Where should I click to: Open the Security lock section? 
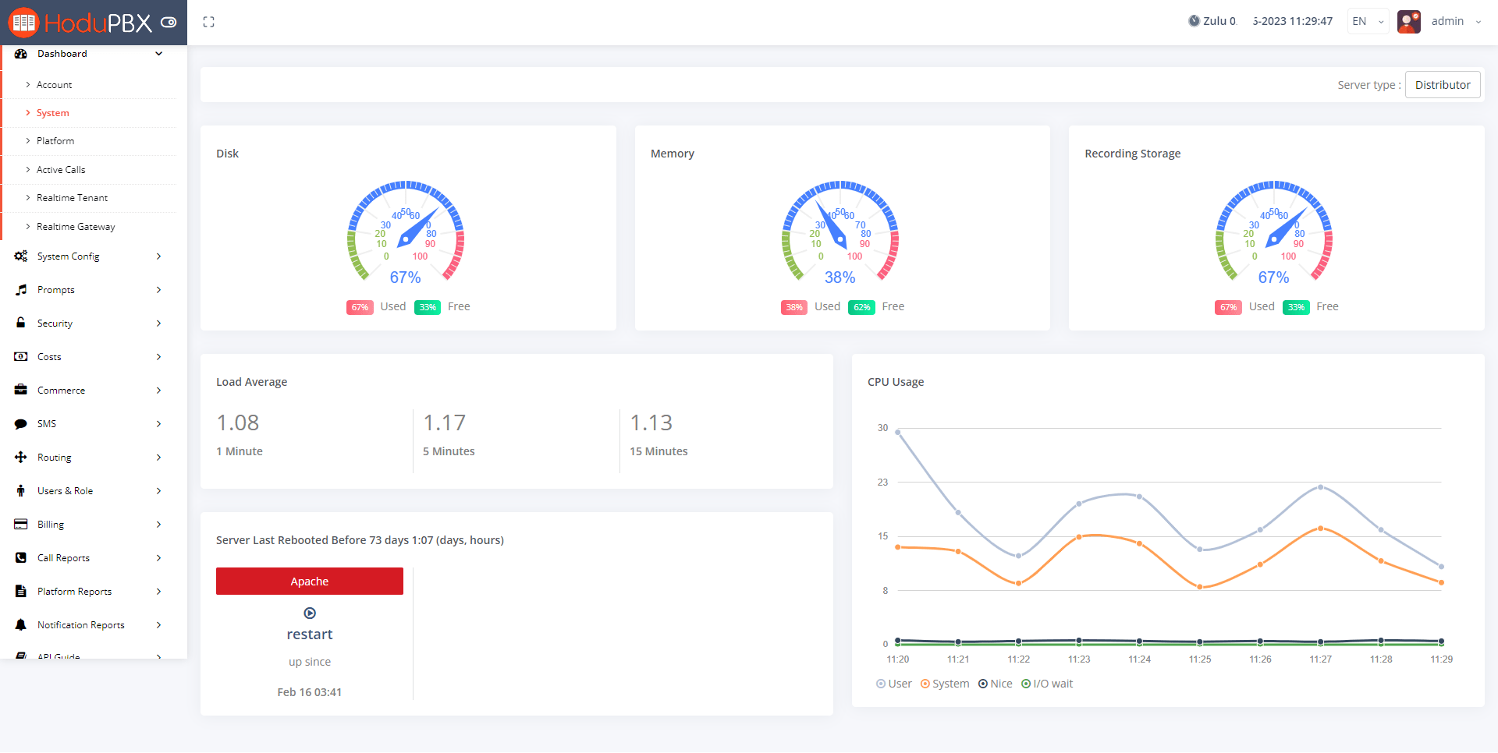pos(21,323)
